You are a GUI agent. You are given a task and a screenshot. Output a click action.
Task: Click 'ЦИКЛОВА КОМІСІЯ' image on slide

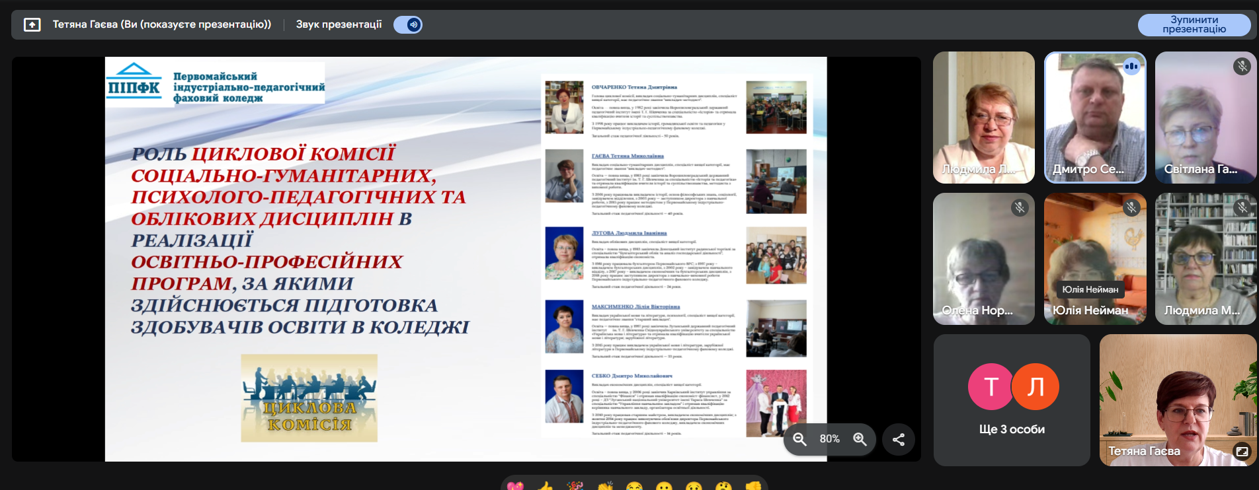point(309,398)
